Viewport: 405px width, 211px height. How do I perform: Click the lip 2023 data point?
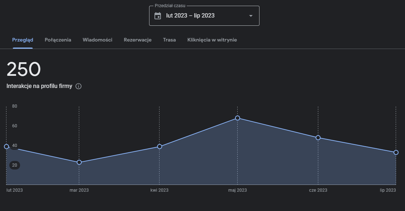(396, 152)
